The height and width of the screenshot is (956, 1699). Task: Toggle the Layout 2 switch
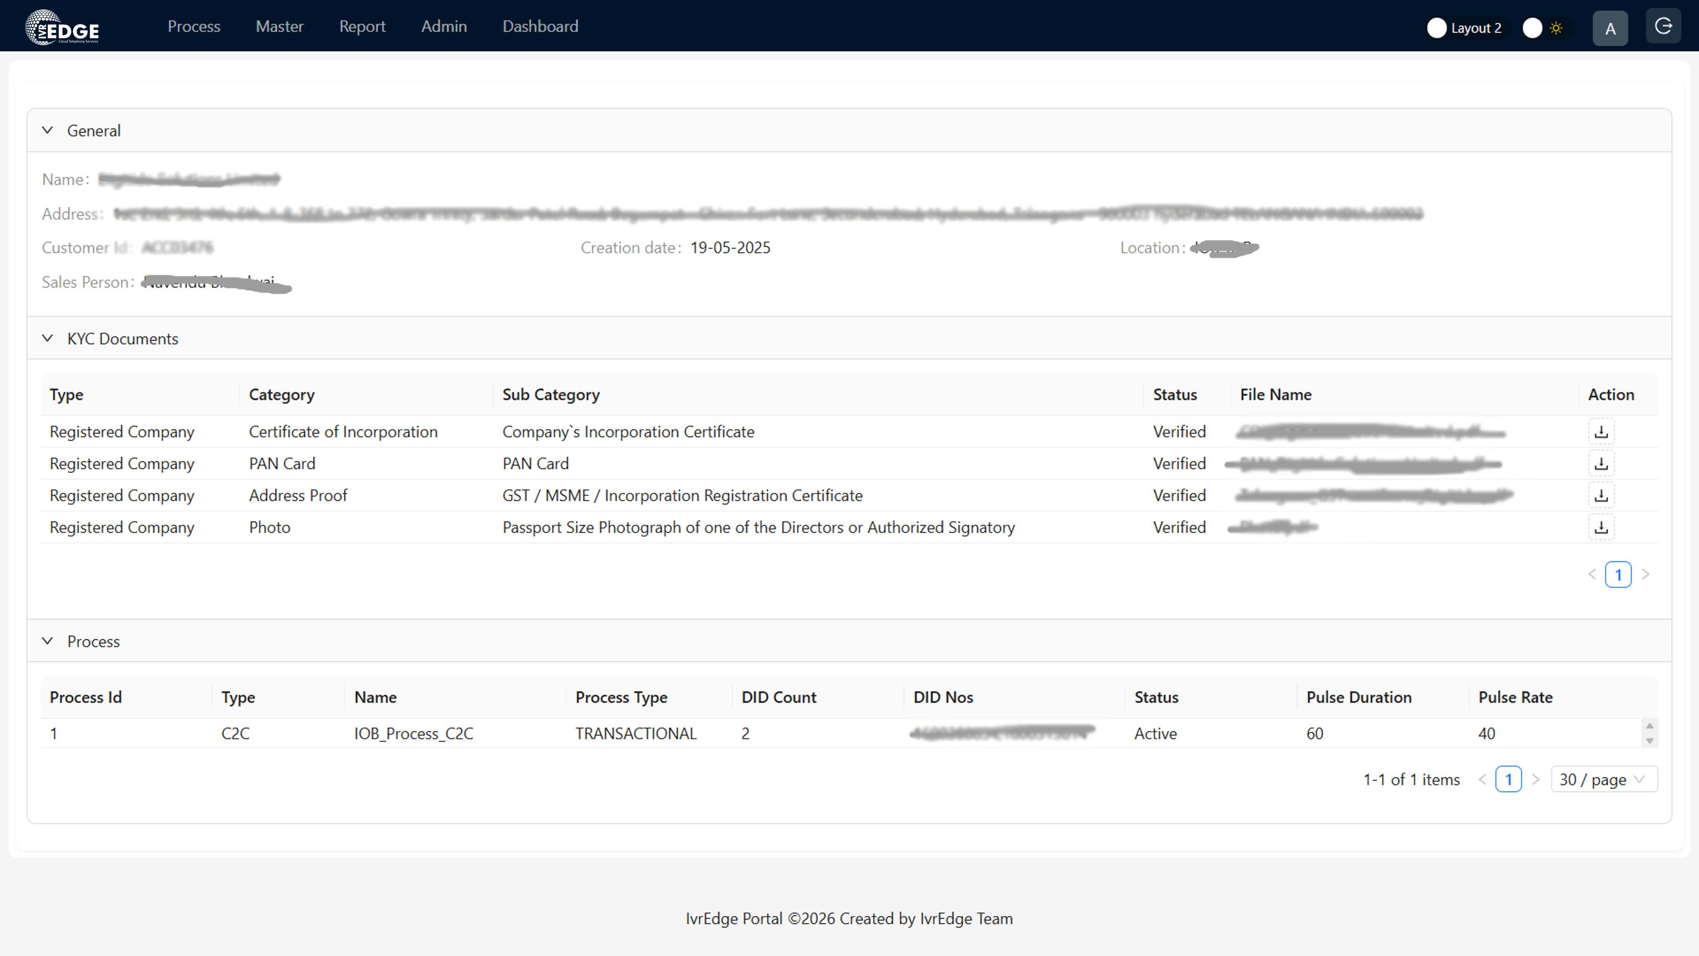(x=1436, y=28)
